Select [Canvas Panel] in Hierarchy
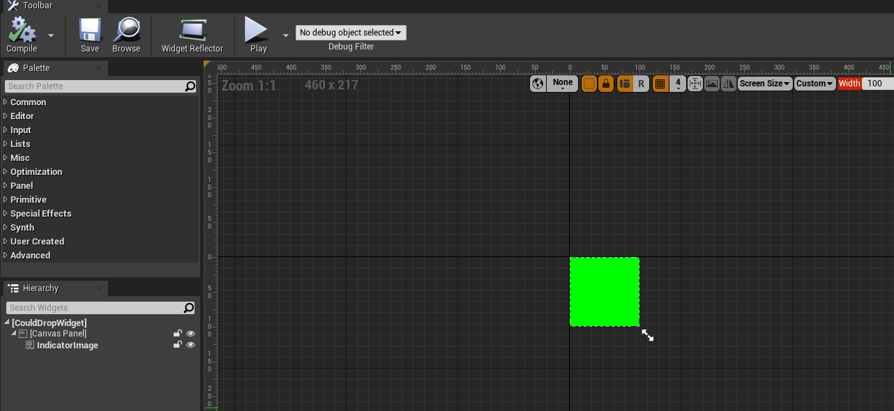Screen dimensions: 894x411 point(58,334)
